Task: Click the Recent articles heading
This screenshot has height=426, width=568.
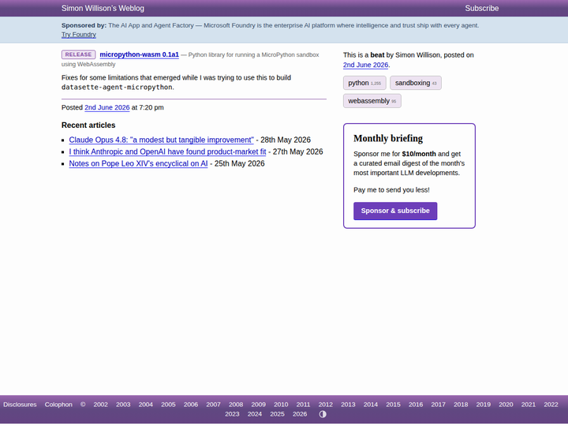Action: (x=88, y=125)
